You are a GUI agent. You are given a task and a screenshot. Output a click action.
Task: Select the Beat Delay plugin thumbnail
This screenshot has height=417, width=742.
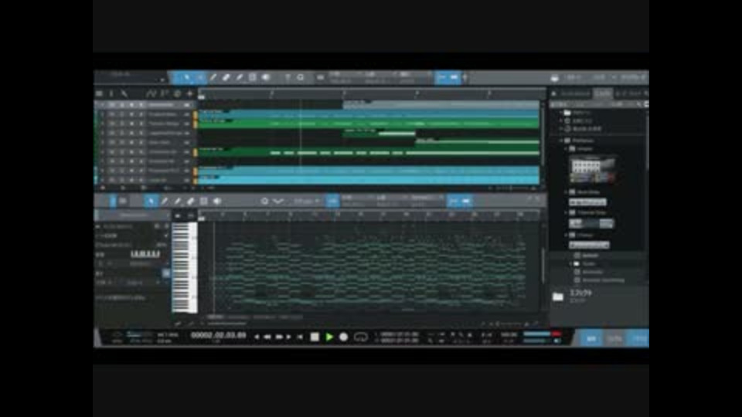tap(587, 202)
